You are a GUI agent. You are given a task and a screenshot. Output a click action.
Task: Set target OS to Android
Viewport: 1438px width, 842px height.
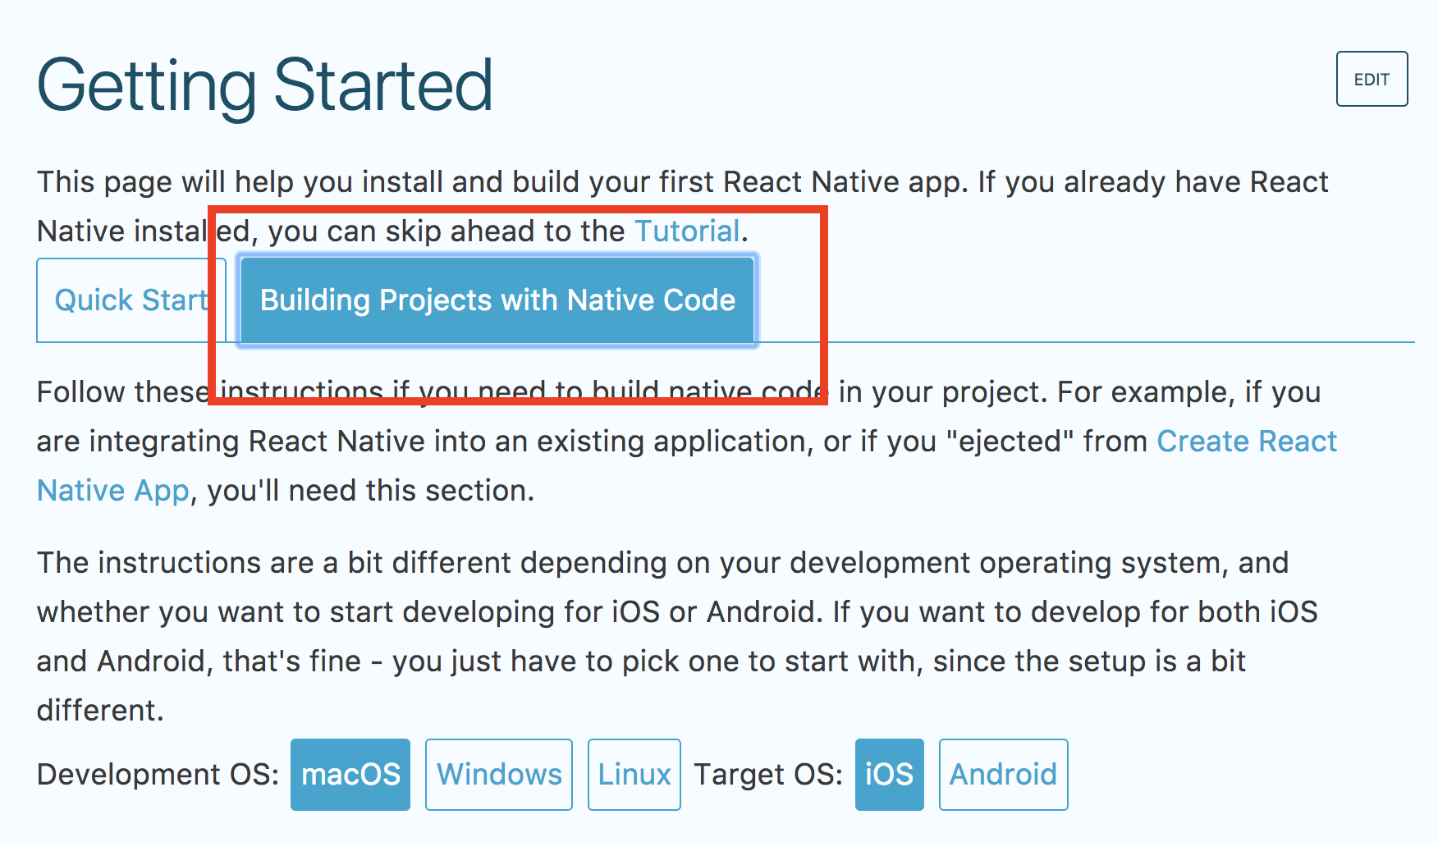1004,775
